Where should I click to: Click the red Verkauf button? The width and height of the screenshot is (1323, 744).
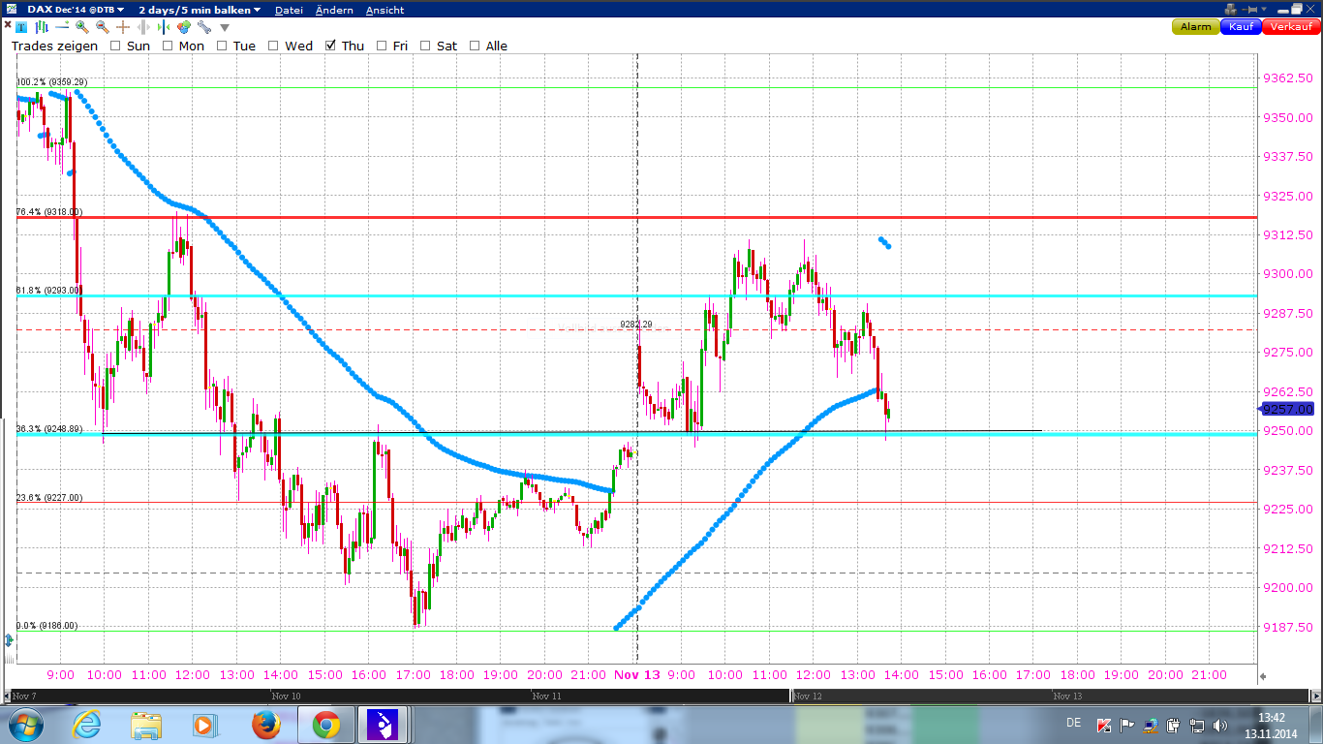pos(1290,27)
